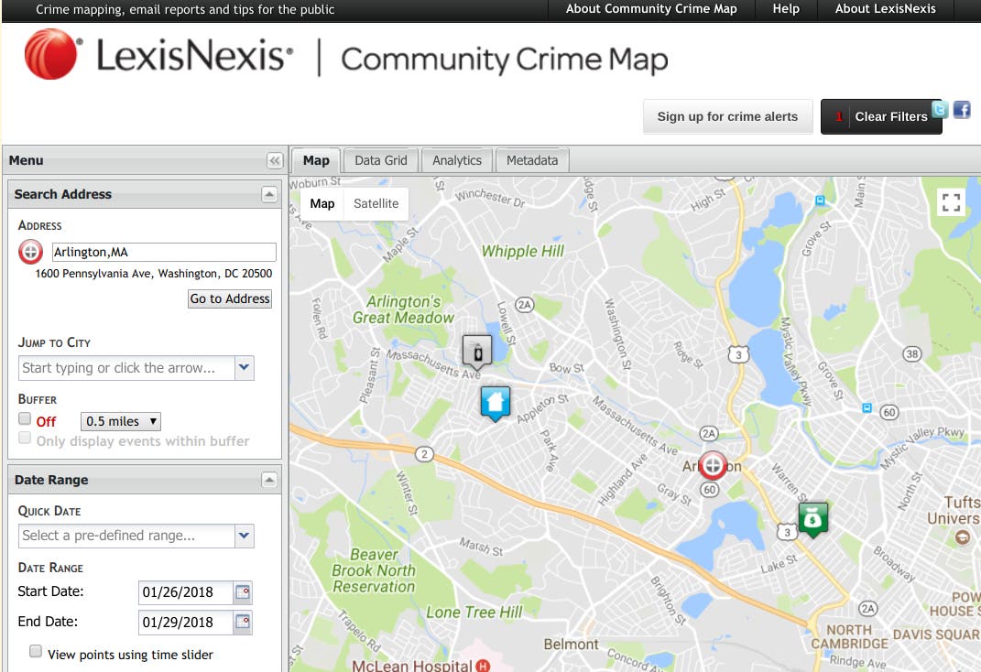Click the address input field
This screenshot has width=981, height=672.
(x=163, y=253)
